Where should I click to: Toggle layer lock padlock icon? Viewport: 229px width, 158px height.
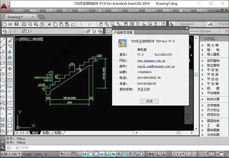click(23, 31)
